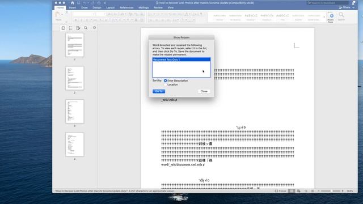The width and height of the screenshot is (363, 204).
Task: Select page 1 thumbnail
Action: coord(74,45)
